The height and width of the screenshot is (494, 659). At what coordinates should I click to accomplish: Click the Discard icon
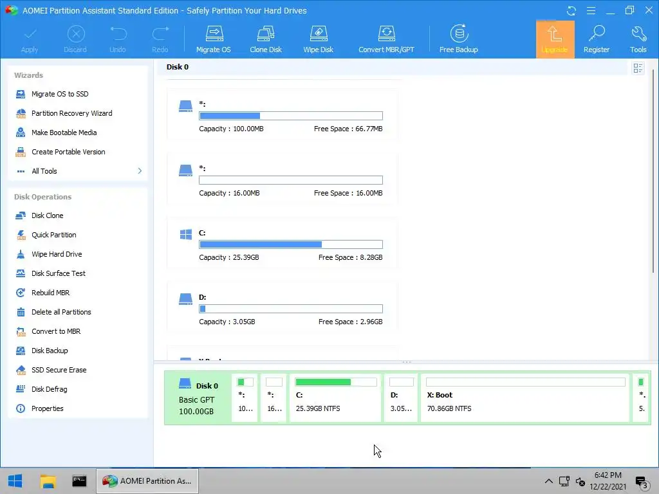click(76, 34)
